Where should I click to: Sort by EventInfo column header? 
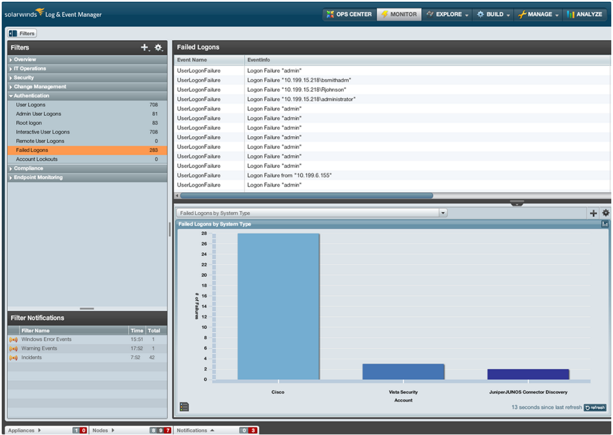pyautogui.click(x=427, y=60)
